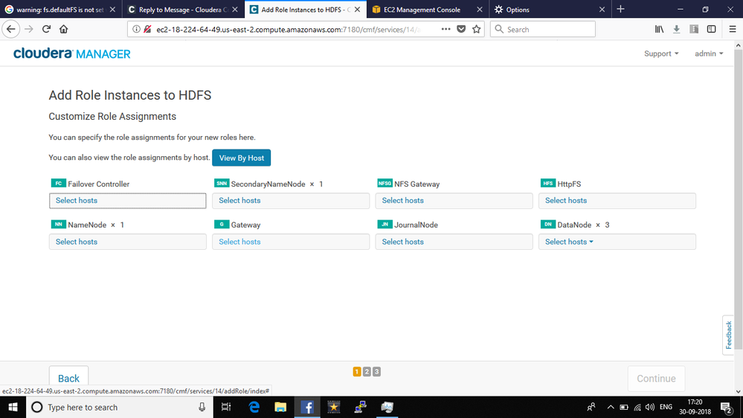Open the Feedback side tab
The width and height of the screenshot is (743, 418).
[728, 335]
